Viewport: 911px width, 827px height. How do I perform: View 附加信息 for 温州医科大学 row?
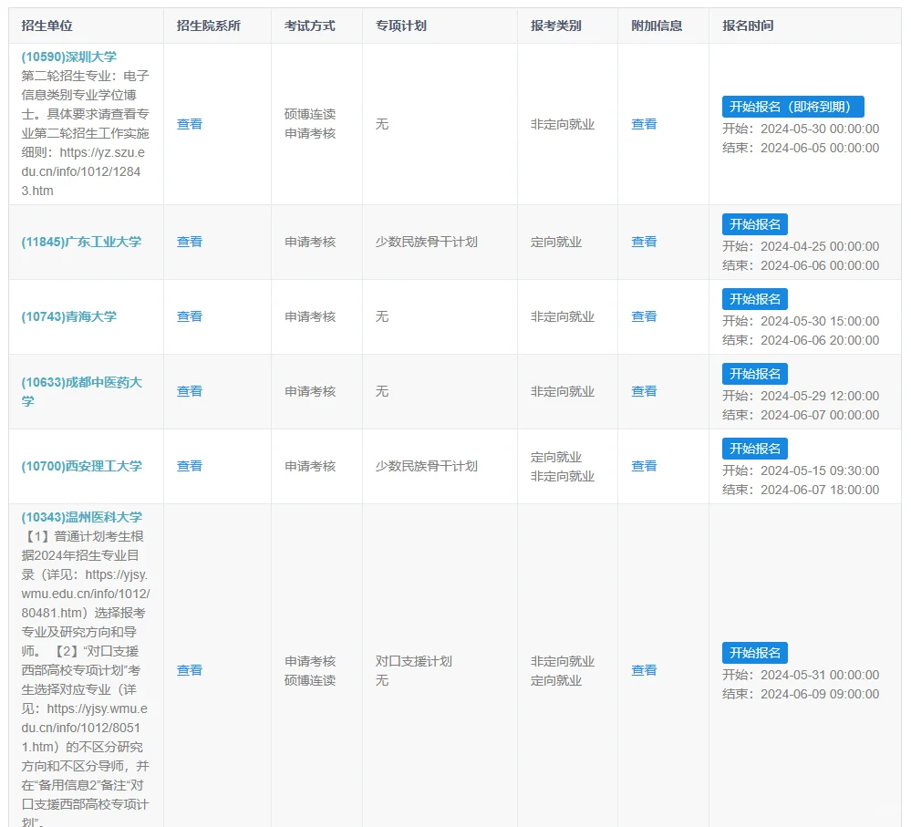(x=644, y=670)
